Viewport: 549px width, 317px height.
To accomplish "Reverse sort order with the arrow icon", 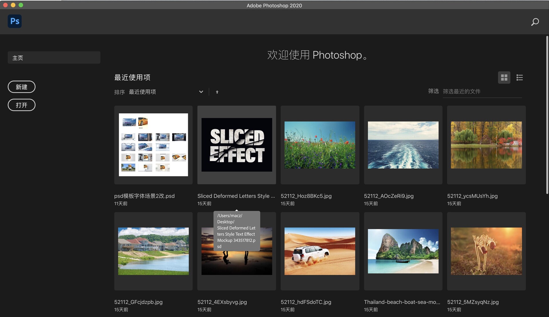I will pyautogui.click(x=217, y=92).
